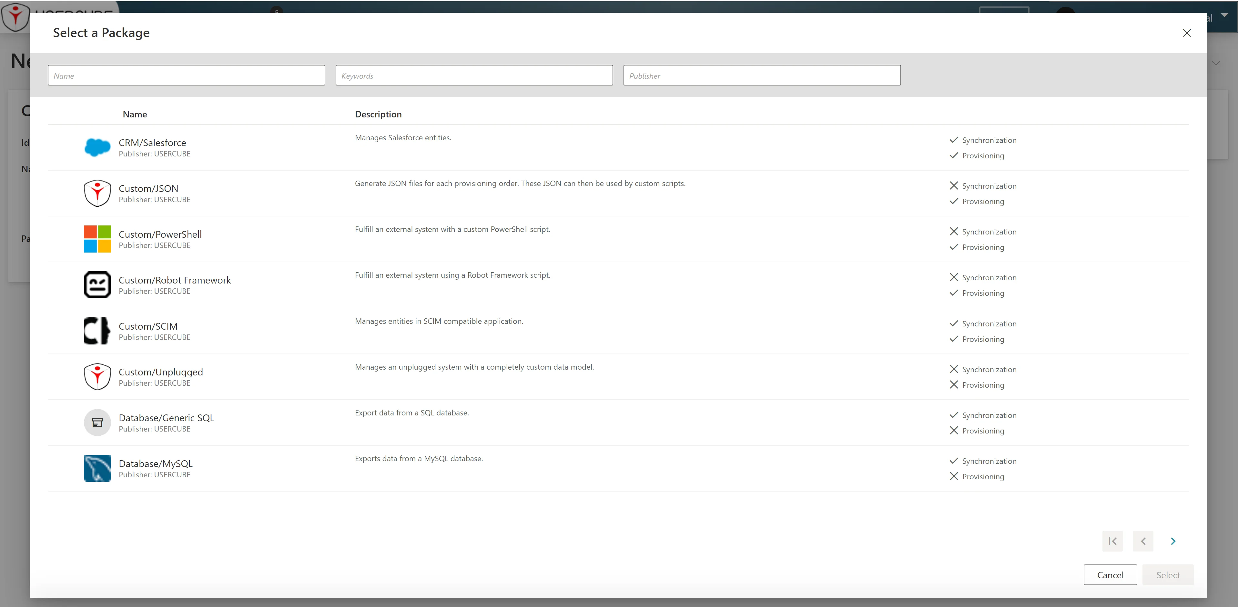Screen dimensions: 1238x607
Task: Focus the Keywords filter field
Action: coord(474,75)
